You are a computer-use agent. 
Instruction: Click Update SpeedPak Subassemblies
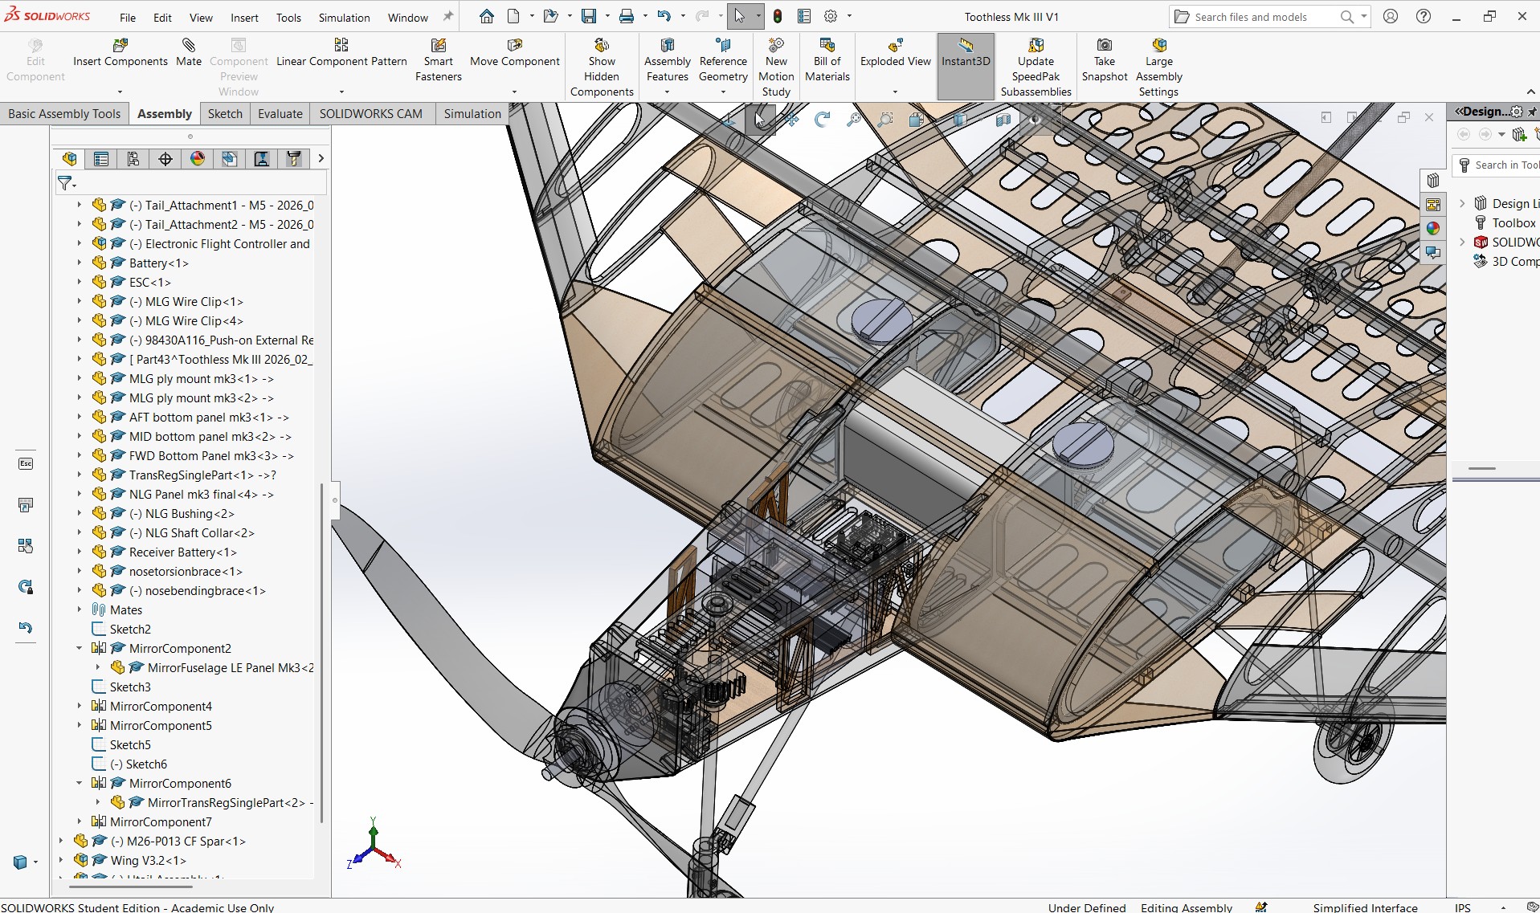1036,67
